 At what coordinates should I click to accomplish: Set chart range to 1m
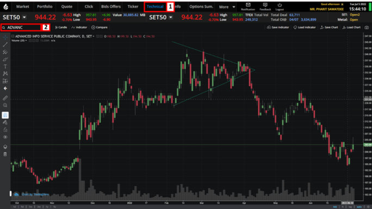point(30,207)
